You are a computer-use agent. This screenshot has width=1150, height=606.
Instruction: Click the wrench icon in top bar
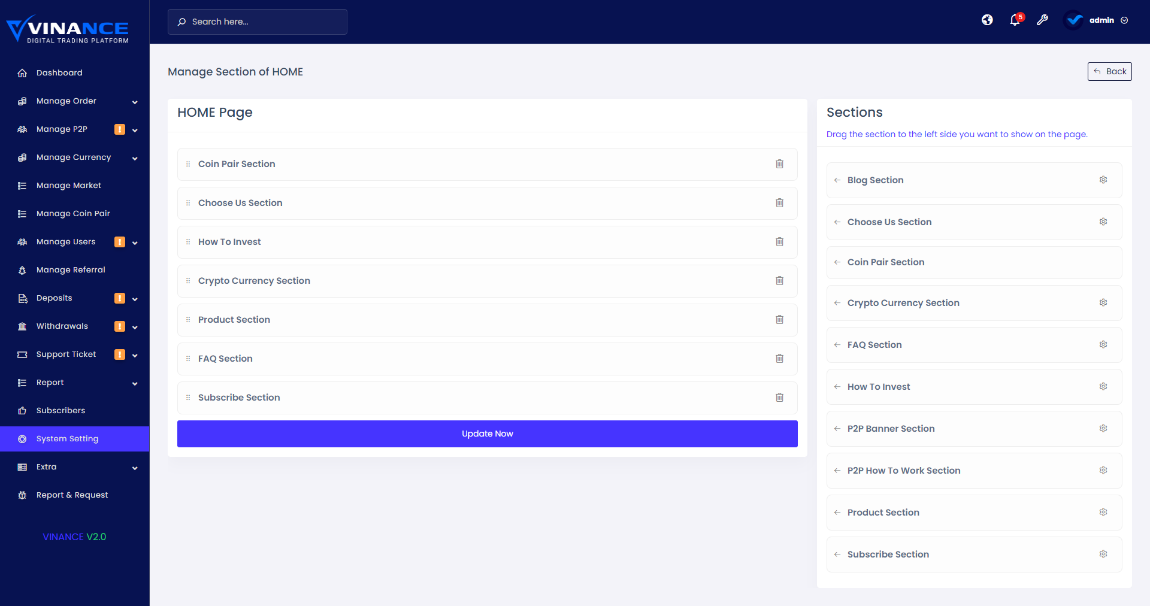pos(1042,20)
